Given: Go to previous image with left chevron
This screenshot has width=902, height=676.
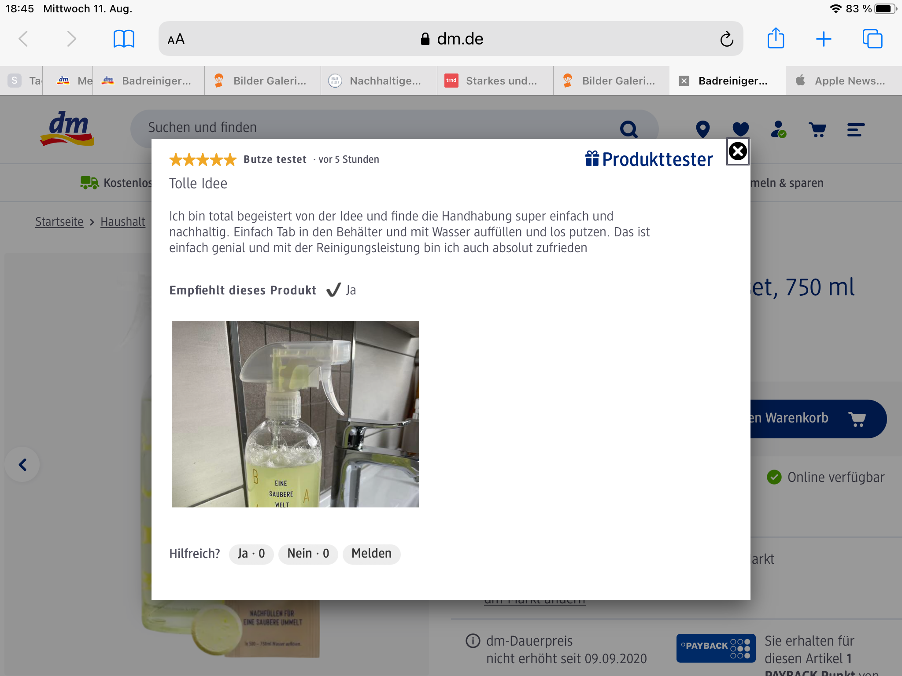Looking at the screenshot, I should tap(22, 465).
